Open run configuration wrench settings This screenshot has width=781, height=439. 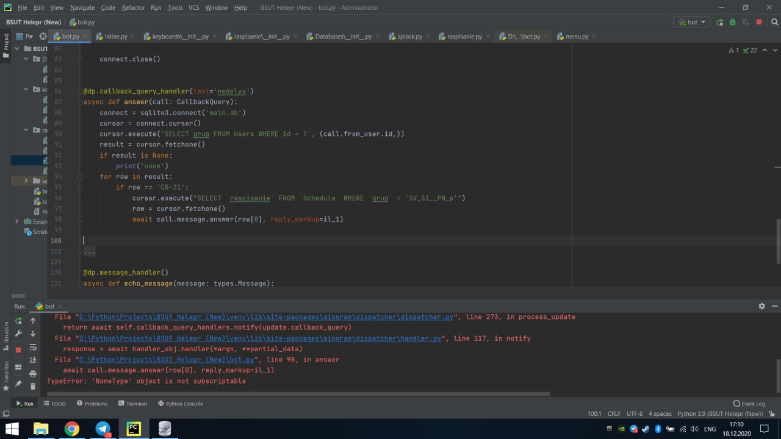point(18,334)
